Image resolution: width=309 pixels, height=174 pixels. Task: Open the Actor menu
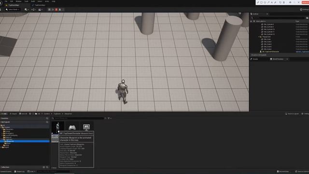tap(47, 1)
